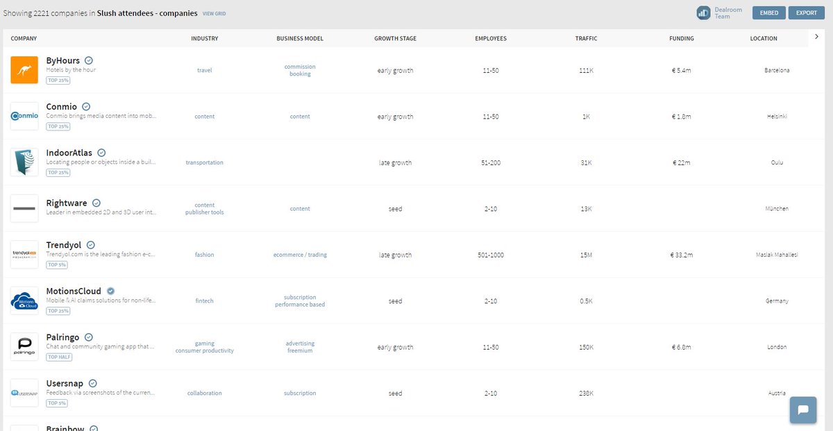Viewport: 833px width, 431px height.
Task: Click verified badge next to ByHours
Action: (89, 60)
